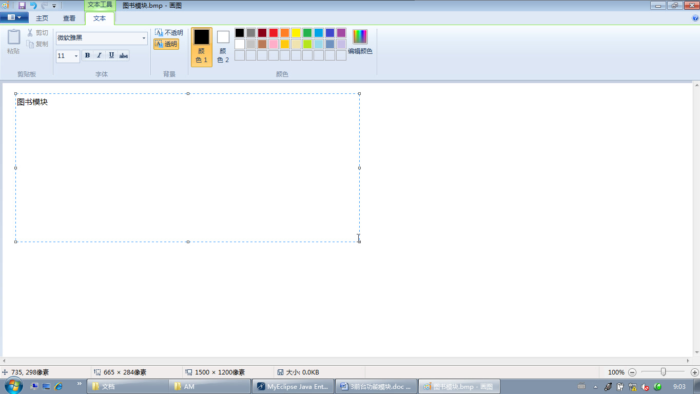Show hidden tray icons arrow

click(595, 387)
